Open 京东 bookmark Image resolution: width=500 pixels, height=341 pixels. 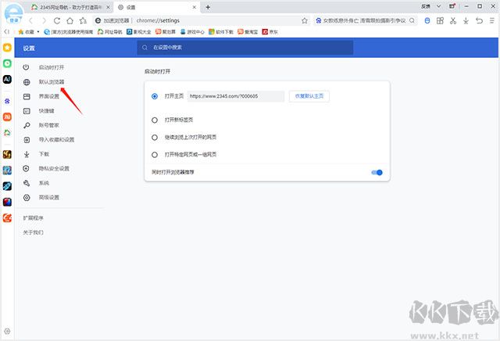click(270, 31)
